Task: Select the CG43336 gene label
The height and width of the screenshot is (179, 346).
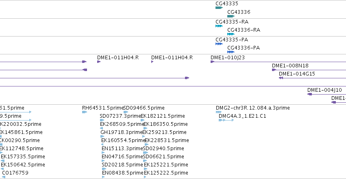Action: pos(239,12)
